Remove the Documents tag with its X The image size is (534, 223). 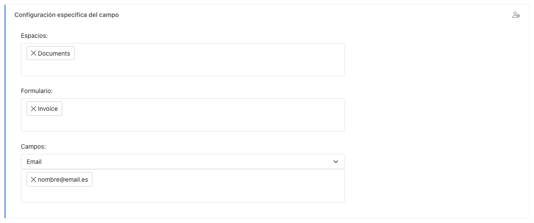tap(33, 53)
